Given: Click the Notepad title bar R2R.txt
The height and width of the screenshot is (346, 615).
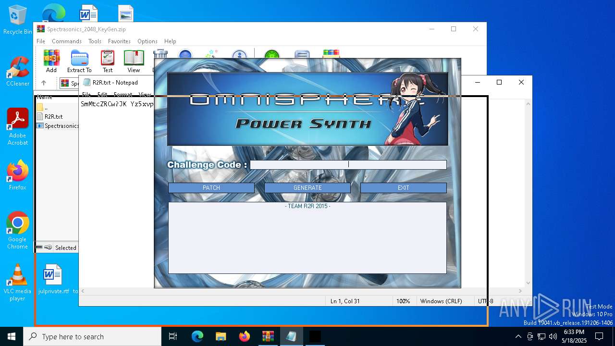Looking at the screenshot, I should coord(115,83).
